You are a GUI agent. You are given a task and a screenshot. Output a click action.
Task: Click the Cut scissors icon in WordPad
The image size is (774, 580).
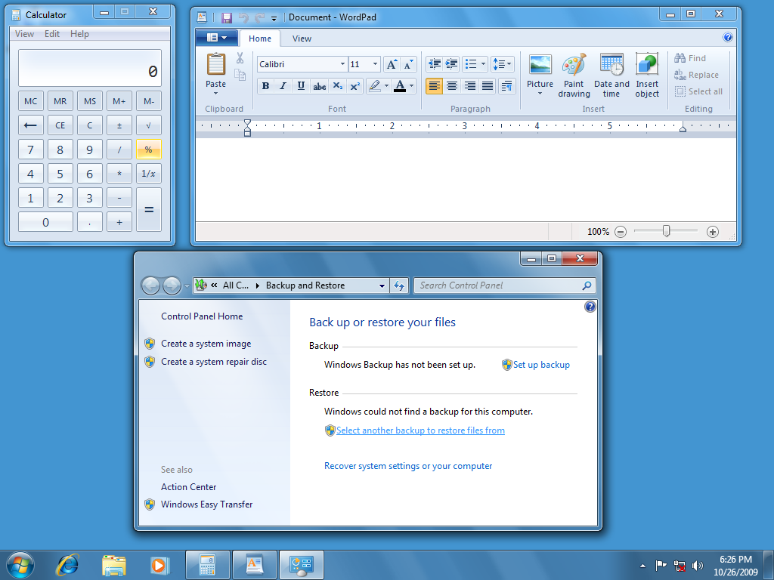pos(240,58)
